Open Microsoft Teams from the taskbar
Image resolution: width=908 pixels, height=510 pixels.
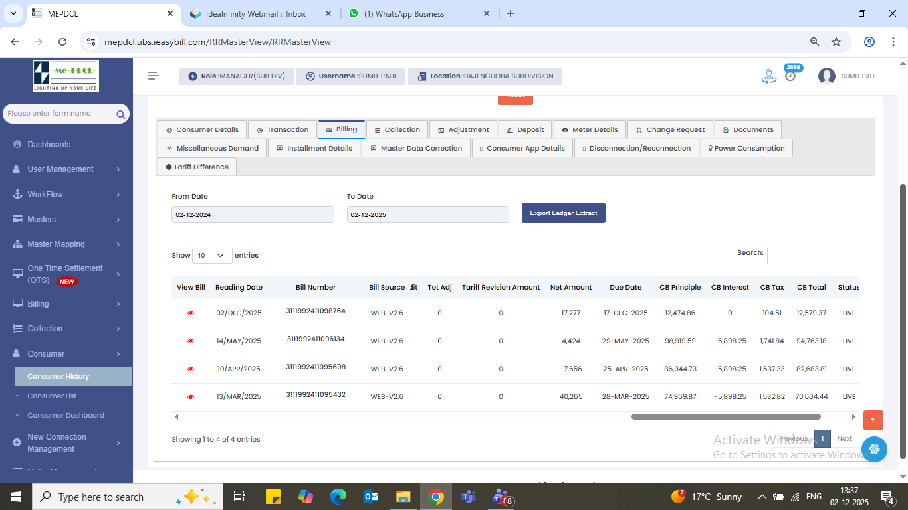pyautogui.click(x=469, y=497)
